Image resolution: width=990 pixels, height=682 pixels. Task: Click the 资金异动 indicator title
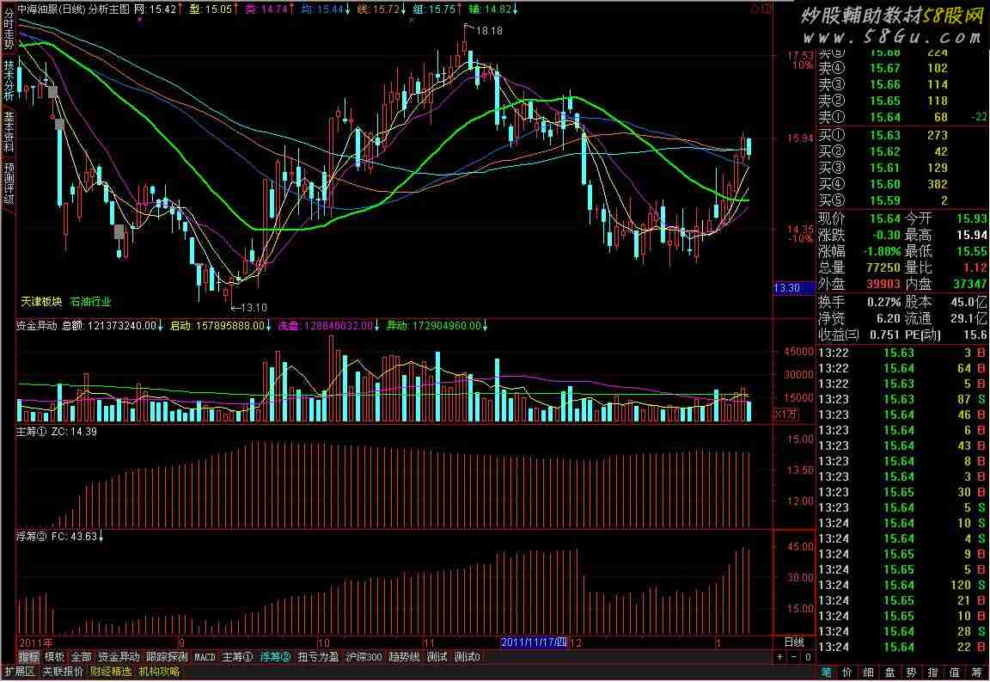[x=36, y=326]
